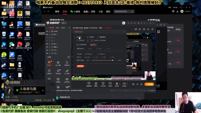Mute the 麦克风 icon in bottom bar
The width and height of the screenshot is (201, 113).
(117, 84)
